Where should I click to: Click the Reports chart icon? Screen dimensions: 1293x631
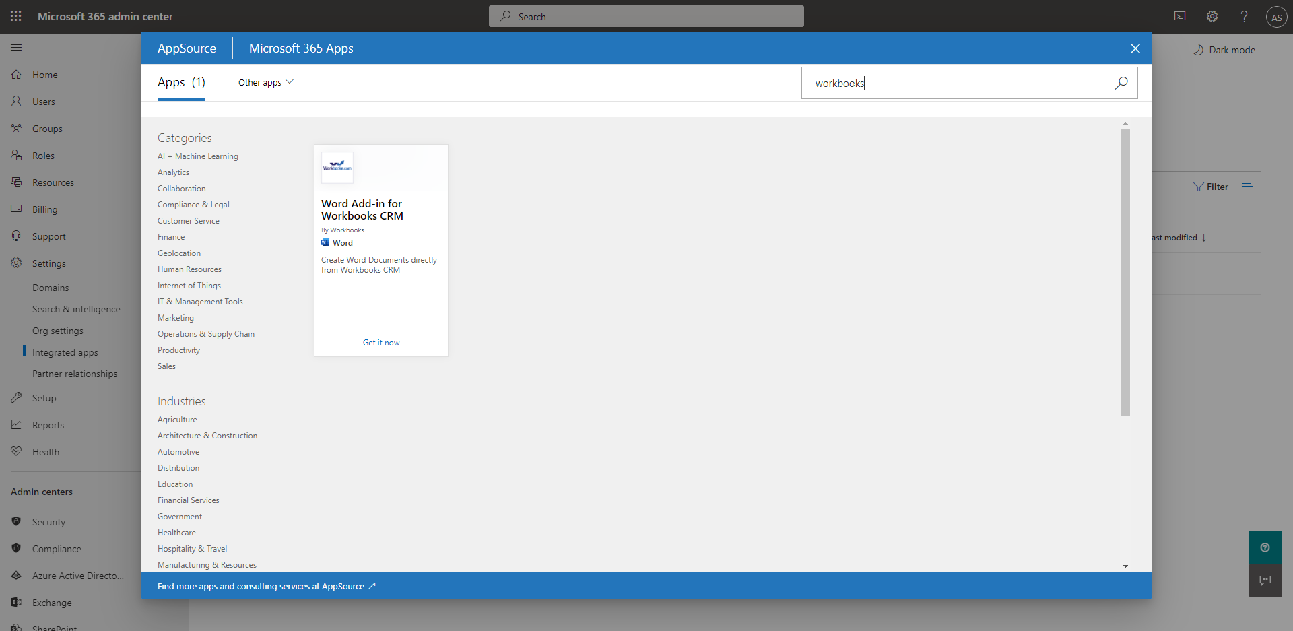click(x=16, y=425)
